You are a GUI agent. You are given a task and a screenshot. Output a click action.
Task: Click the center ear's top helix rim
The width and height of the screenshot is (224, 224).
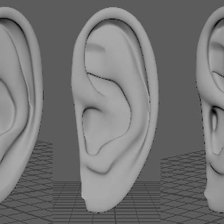pos(112,13)
